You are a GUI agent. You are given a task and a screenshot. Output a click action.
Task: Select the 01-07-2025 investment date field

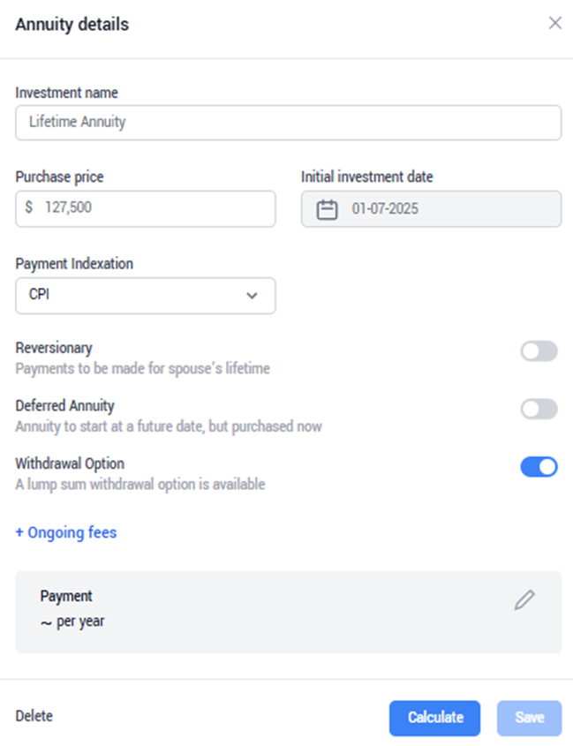(x=431, y=208)
